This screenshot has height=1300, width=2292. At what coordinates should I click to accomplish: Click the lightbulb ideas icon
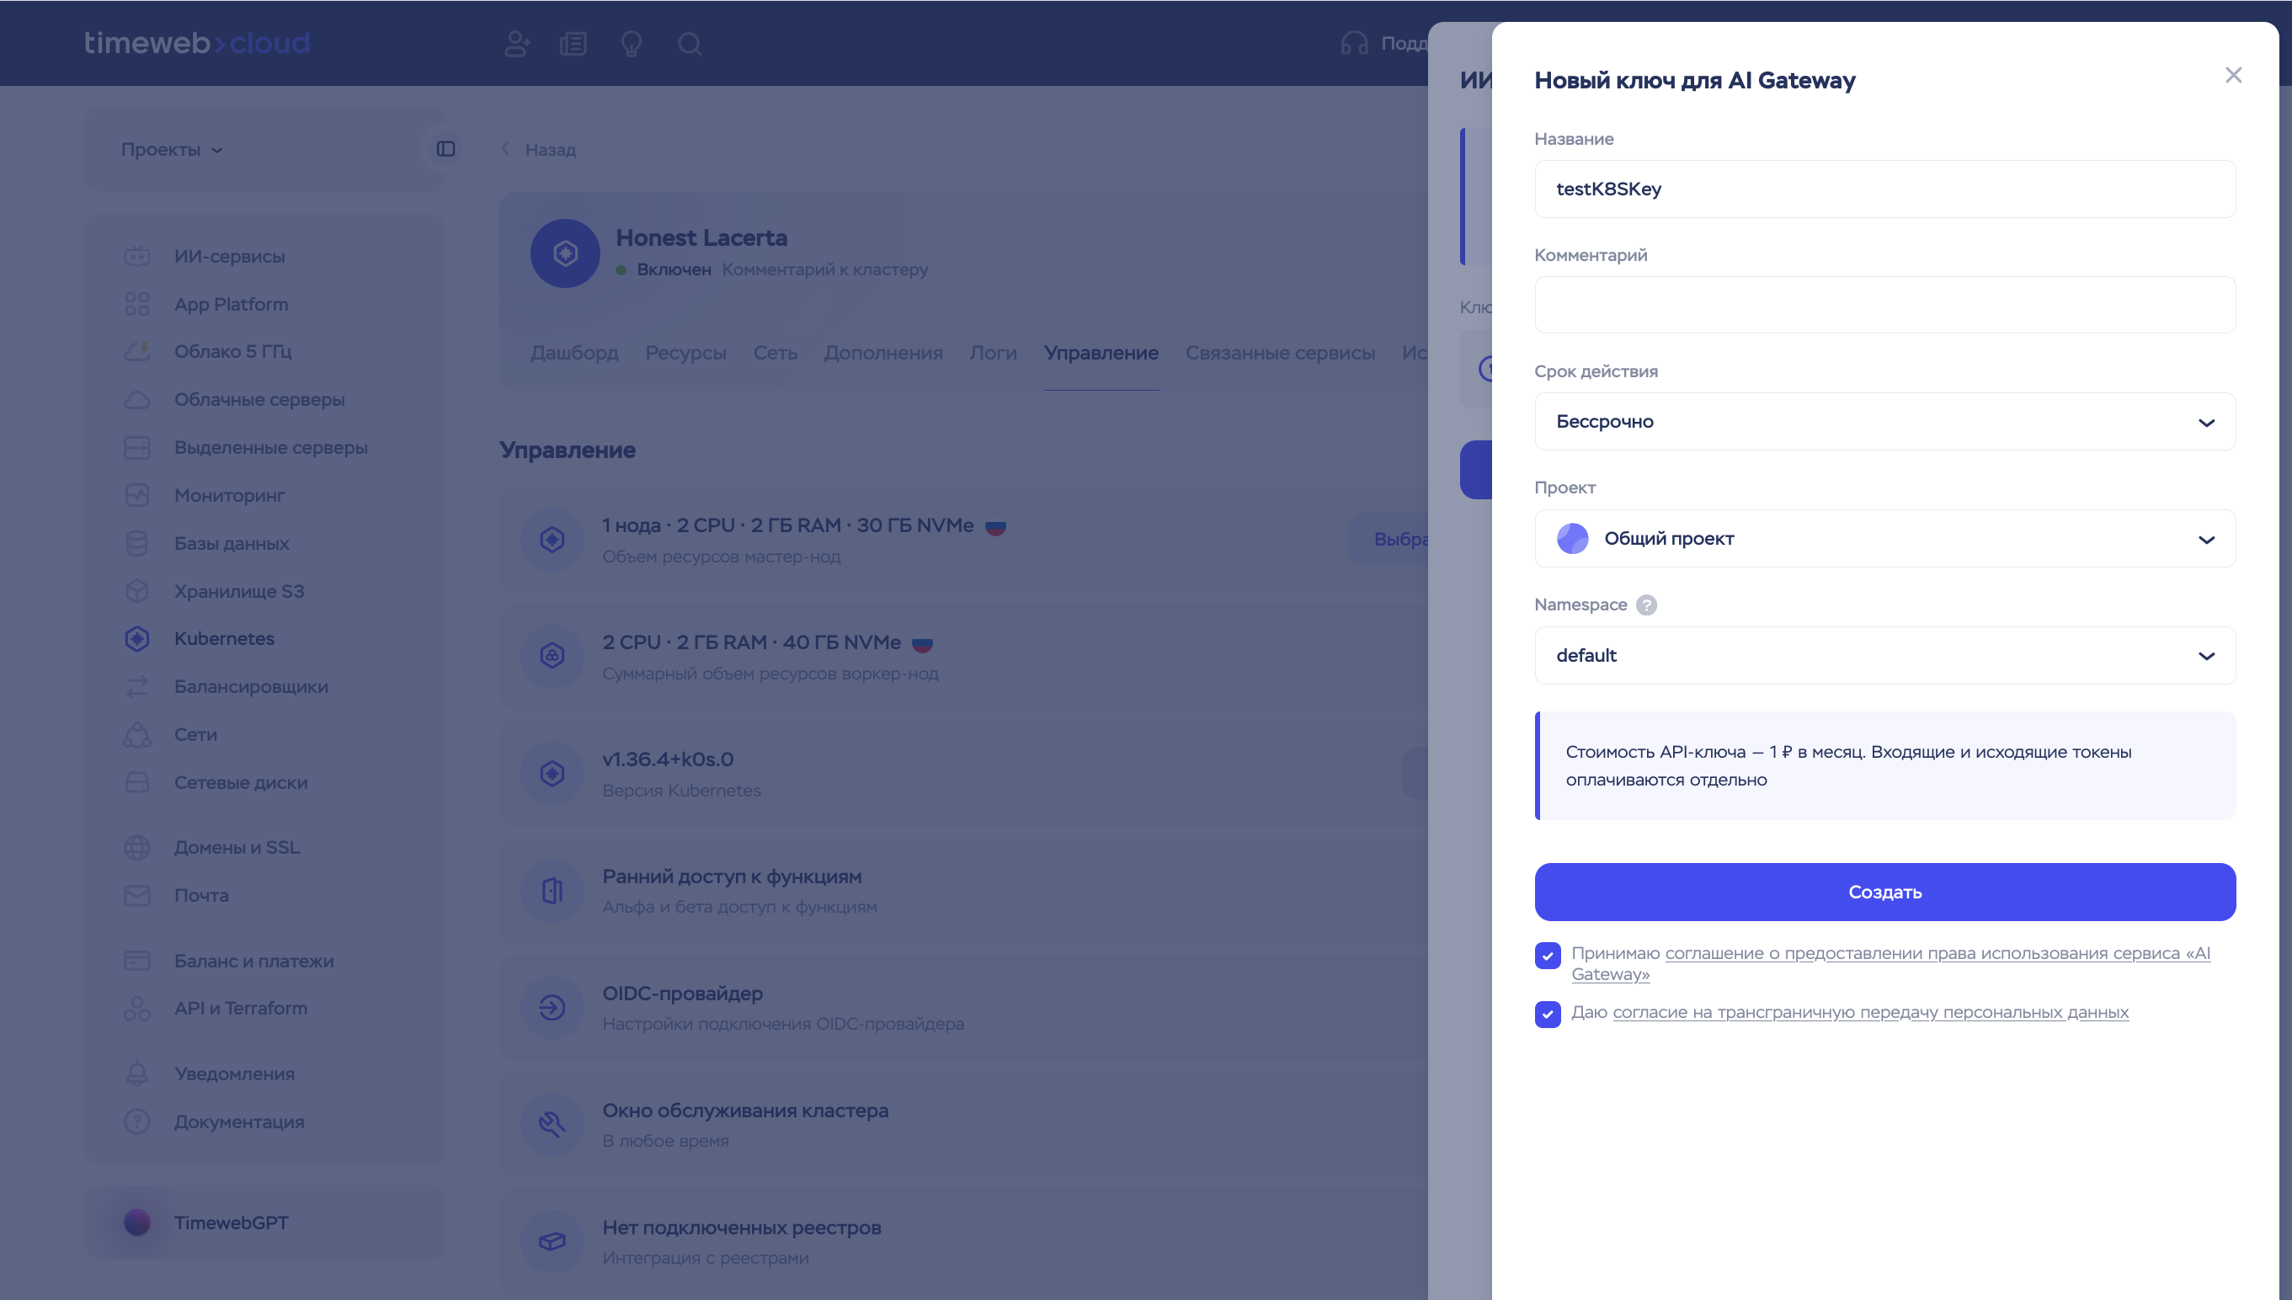632,44
